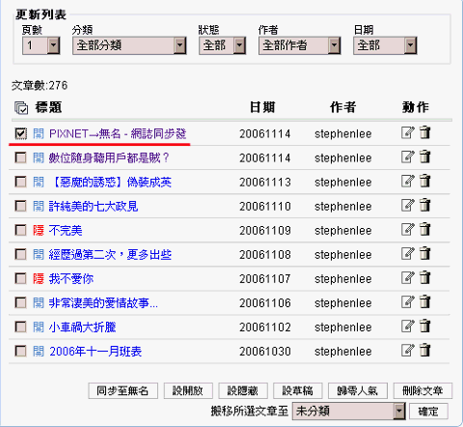Open the 不完美 article link
Viewport: 463px width, 427px height.
click(x=66, y=230)
